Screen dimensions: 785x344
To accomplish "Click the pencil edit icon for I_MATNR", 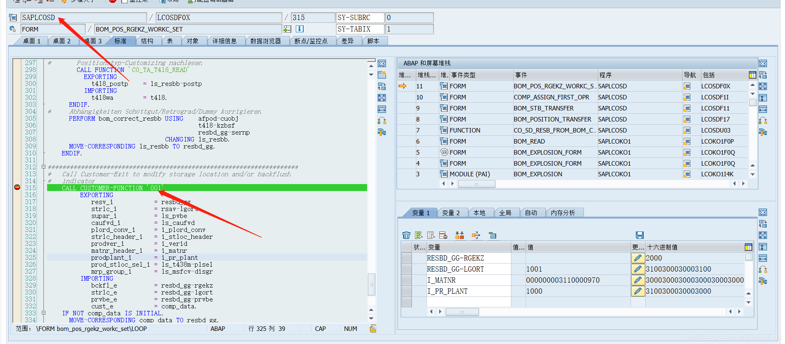I will [638, 280].
